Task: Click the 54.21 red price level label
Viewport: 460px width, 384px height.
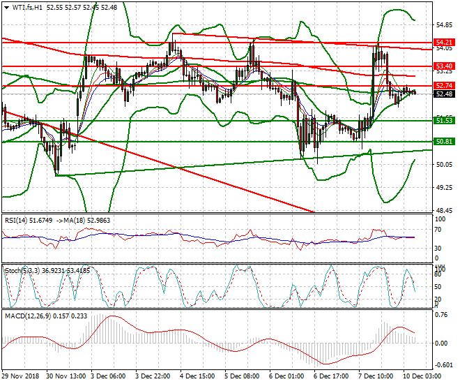Action: [x=444, y=43]
